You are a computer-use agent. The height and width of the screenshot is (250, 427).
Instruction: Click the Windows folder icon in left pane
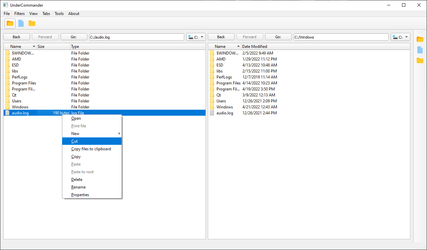[x=7, y=107]
